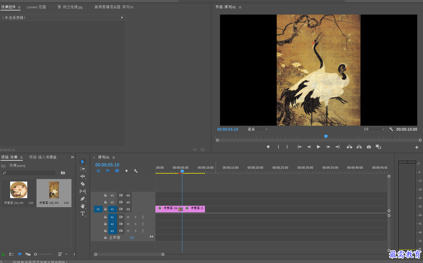This screenshot has width=423, height=263.
Task: Toggle lock on V2 track
Action: pyautogui.click(x=105, y=202)
